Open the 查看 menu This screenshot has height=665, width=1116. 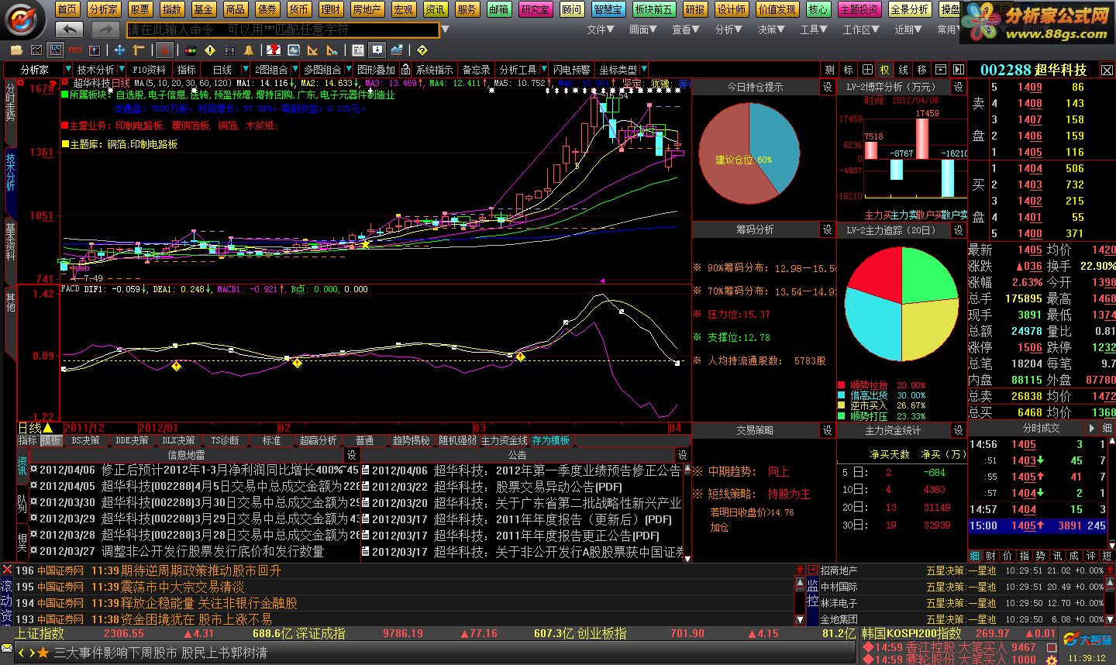pyautogui.click(x=685, y=29)
